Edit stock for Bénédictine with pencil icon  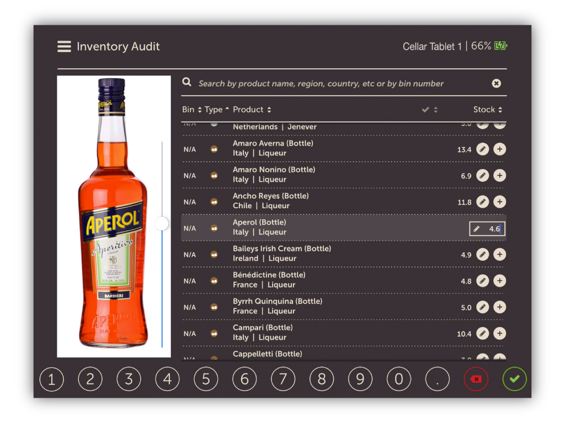coord(482,280)
